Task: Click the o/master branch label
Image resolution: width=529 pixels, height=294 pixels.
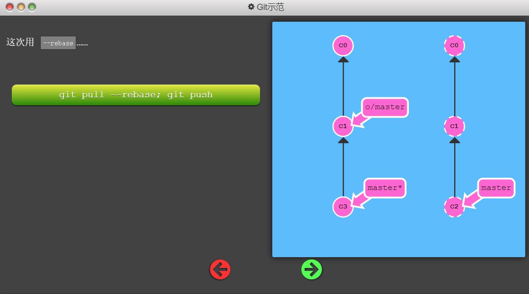Action: click(x=386, y=107)
